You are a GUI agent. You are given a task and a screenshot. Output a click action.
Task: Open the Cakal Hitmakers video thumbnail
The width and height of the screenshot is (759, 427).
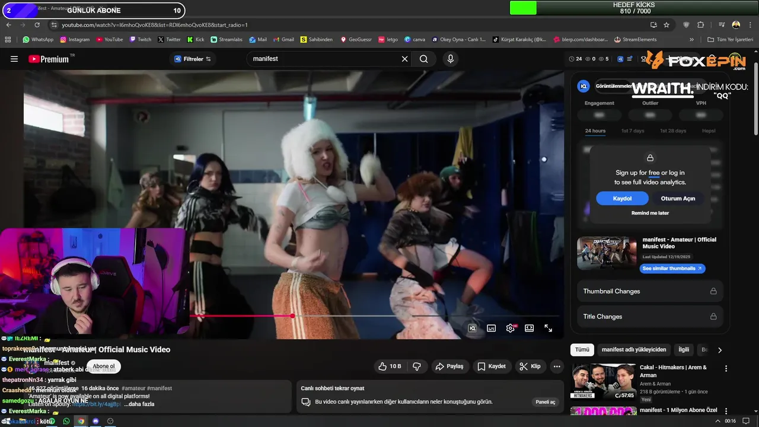click(603, 381)
